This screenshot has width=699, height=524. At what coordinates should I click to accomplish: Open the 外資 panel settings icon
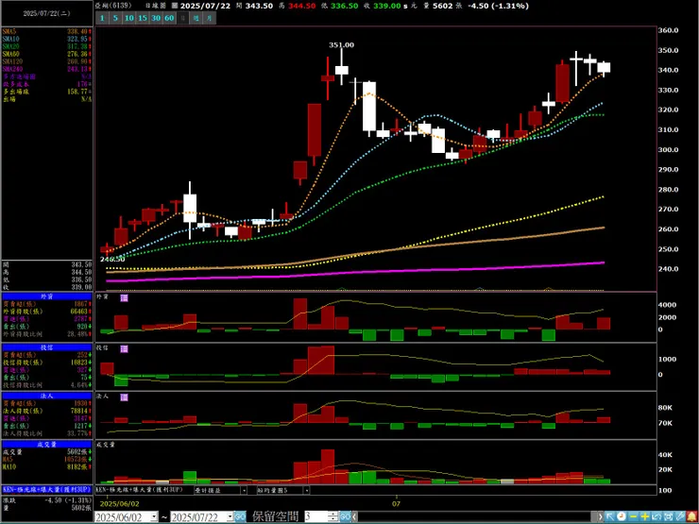(124, 297)
